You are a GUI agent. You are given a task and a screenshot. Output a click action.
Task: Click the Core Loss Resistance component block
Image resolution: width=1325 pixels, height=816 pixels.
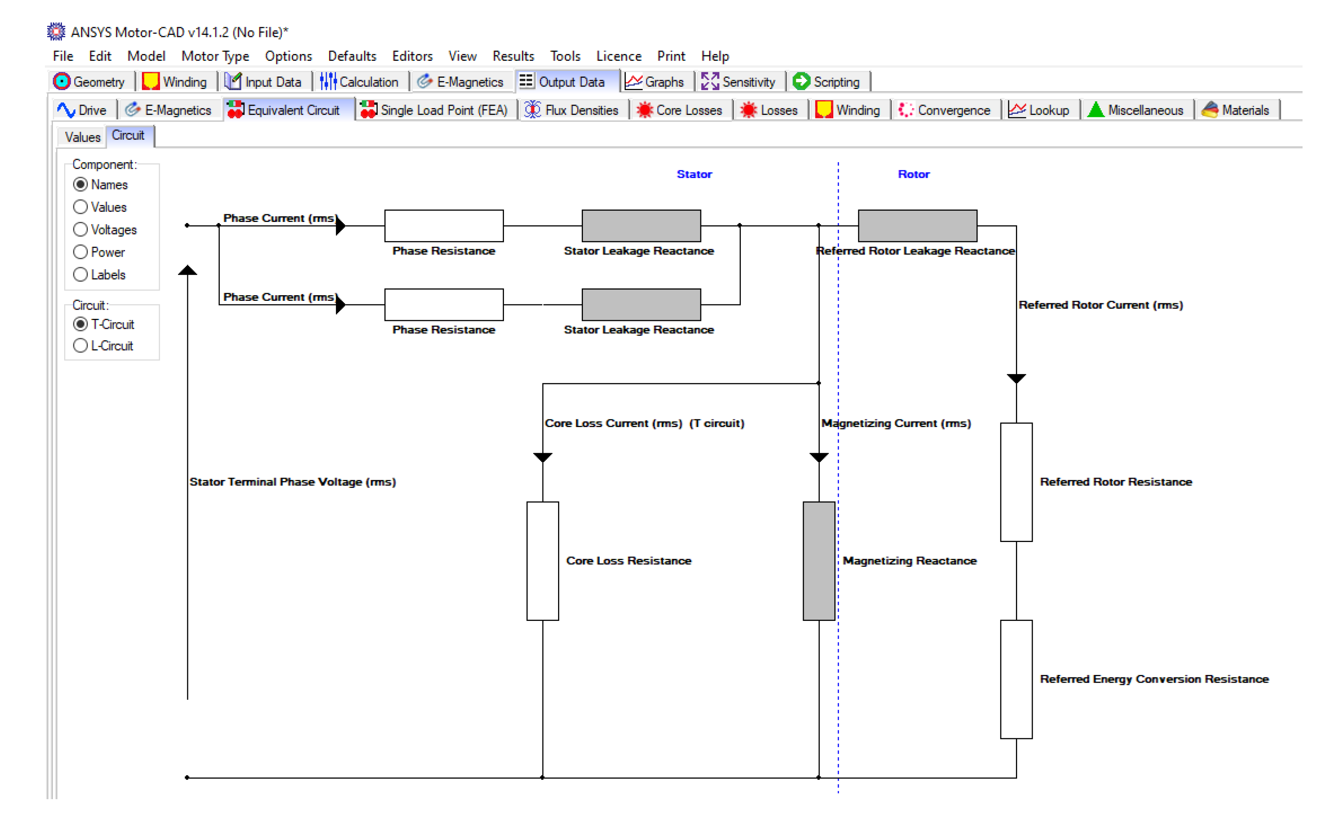point(542,561)
